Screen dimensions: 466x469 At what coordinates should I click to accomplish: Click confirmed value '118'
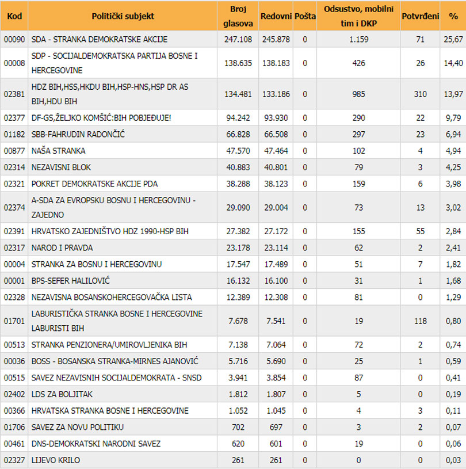coord(420,321)
